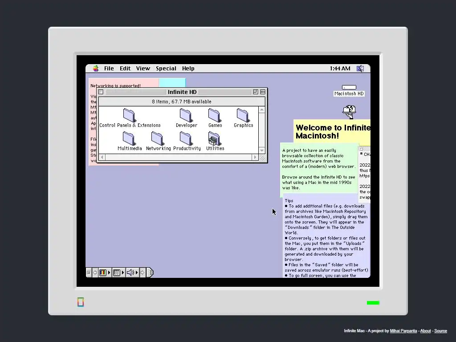Open the Edit menu
Viewport: 456px width, 342px height.
pos(125,68)
